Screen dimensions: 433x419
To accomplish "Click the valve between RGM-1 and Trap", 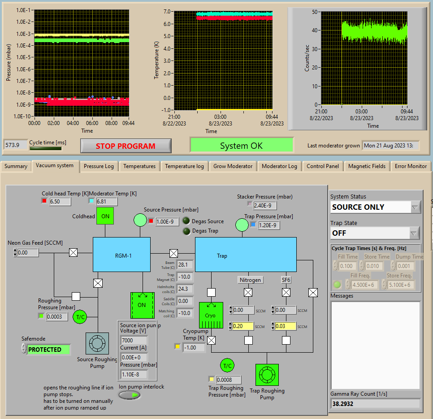I will click(173, 253).
